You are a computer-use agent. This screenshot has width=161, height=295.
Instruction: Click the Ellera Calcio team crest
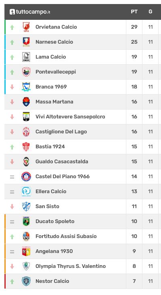pyautogui.click(x=26, y=192)
